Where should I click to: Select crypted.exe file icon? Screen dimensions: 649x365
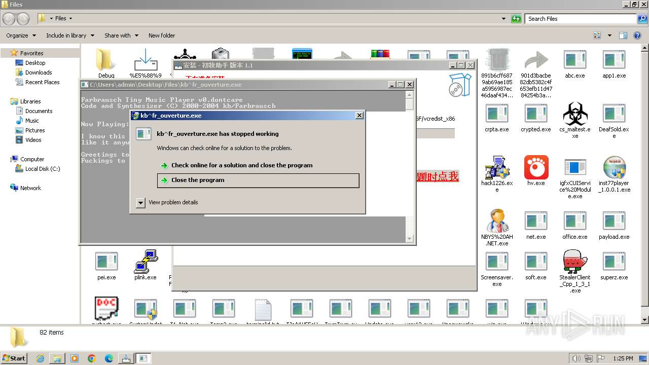(x=536, y=118)
